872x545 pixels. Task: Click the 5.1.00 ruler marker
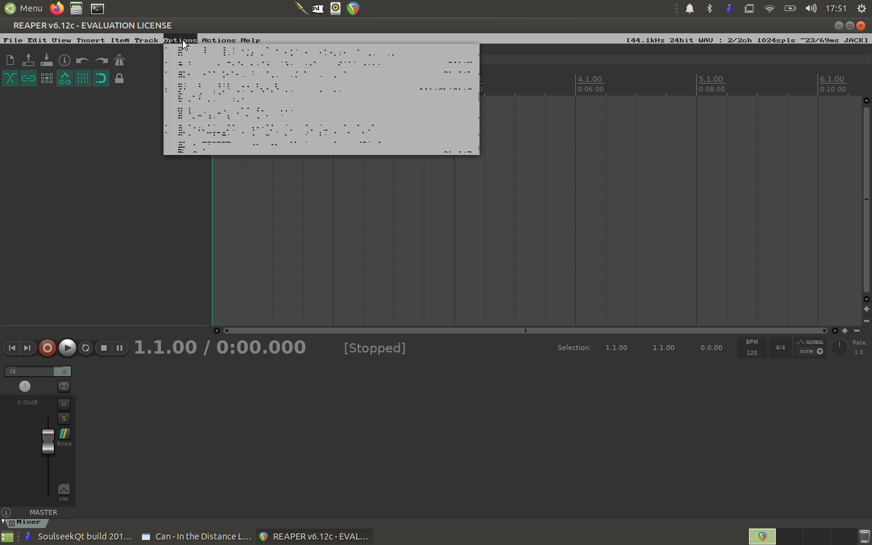pyautogui.click(x=711, y=79)
